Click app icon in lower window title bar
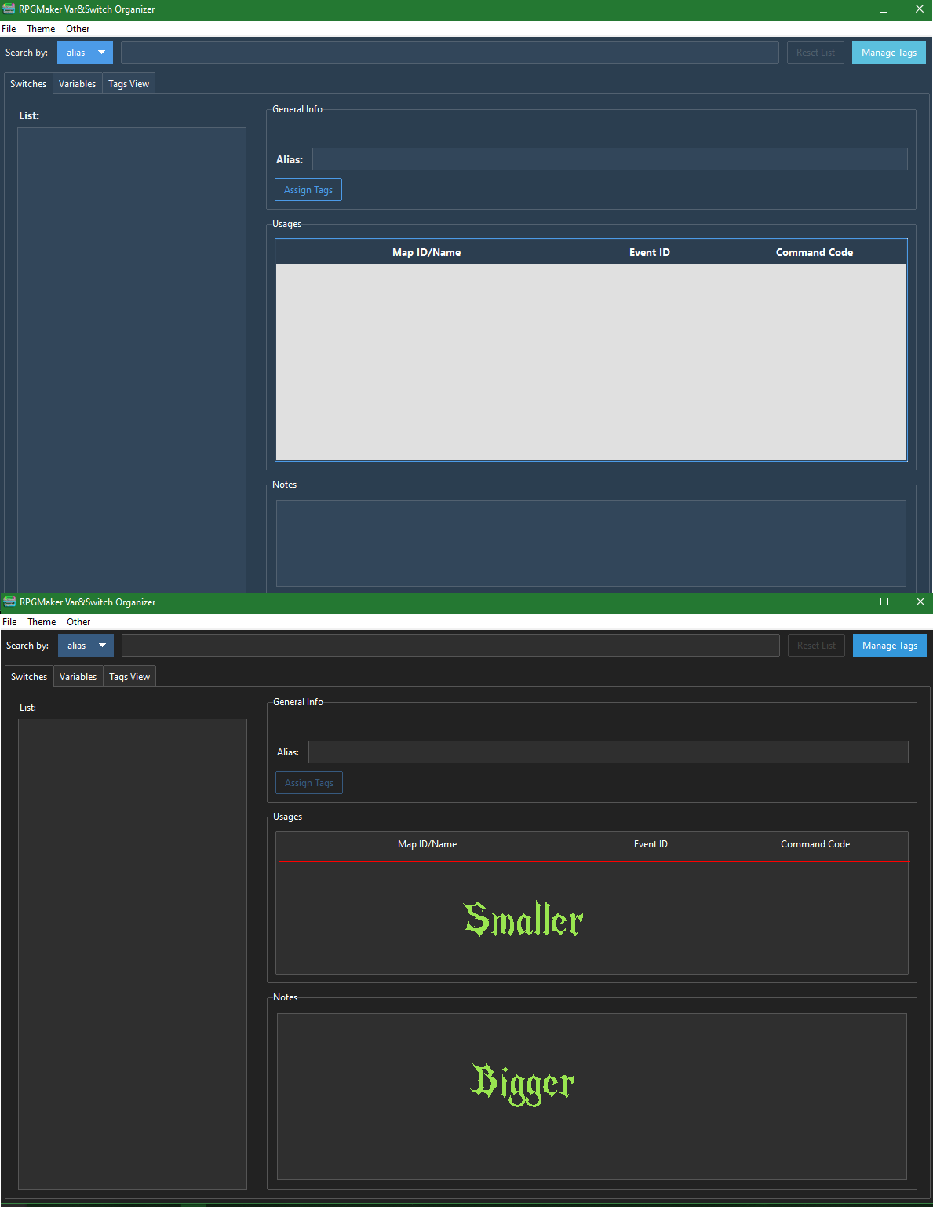Screen dimensions: 933x1207 point(10,602)
